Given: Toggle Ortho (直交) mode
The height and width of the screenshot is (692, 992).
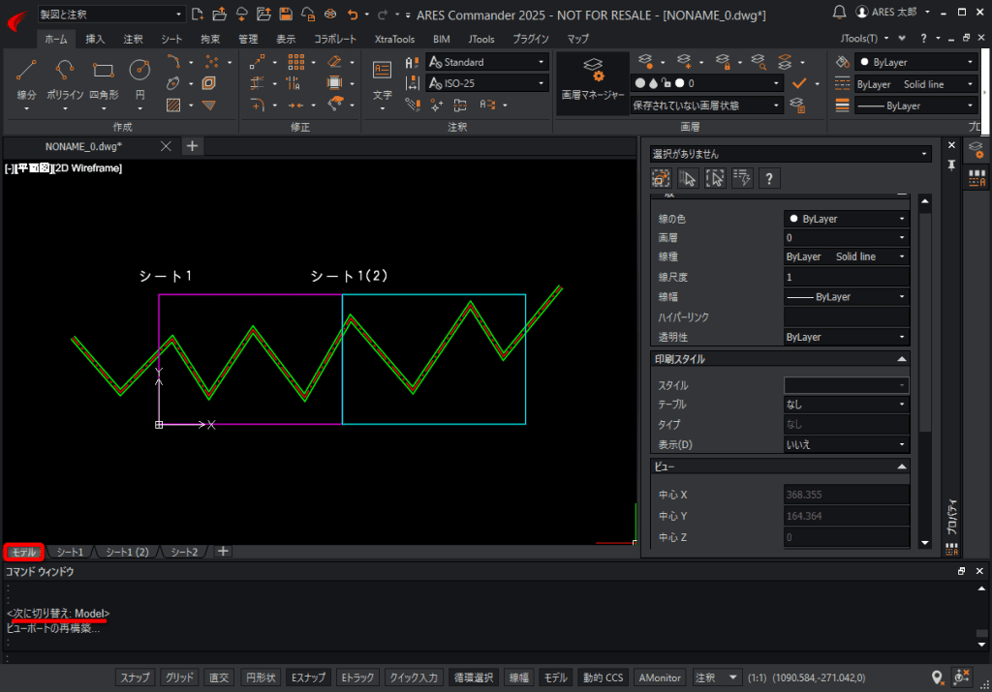Looking at the screenshot, I should pos(219,677).
